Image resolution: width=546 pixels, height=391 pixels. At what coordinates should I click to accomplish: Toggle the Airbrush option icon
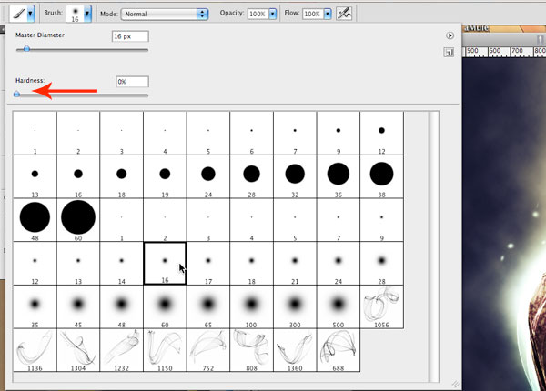[x=344, y=14]
